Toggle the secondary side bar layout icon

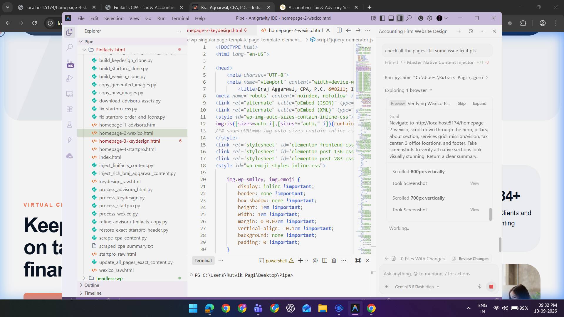tap(400, 18)
